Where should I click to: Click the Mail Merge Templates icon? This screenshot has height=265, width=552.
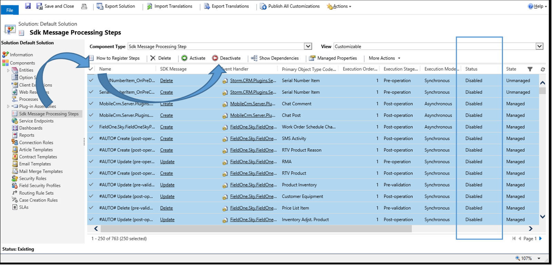[x=15, y=171]
